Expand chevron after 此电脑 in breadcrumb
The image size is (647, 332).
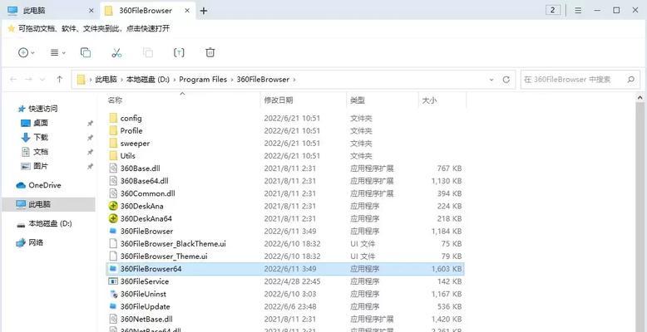[121, 80]
